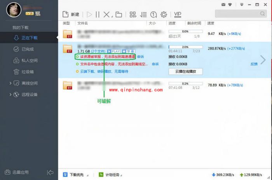Sort by the 剩余时间 column header
The width and height of the screenshot is (272, 180).
(x=194, y=23)
